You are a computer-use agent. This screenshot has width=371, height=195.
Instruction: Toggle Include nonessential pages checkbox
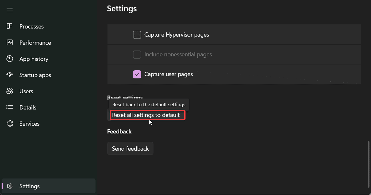point(137,54)
